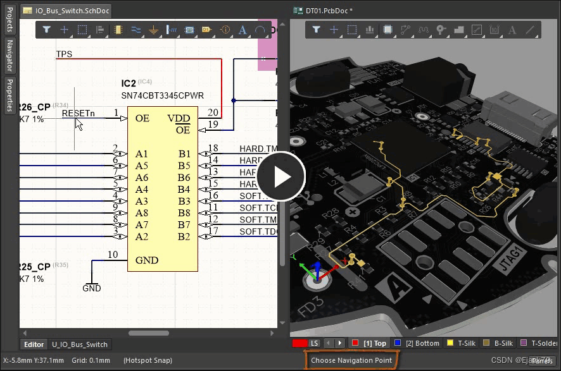Switch to the U_IO_Bus_Switch sheet tab
The height and width of the screenshot is (371, 561).
[x=80, y=344]
